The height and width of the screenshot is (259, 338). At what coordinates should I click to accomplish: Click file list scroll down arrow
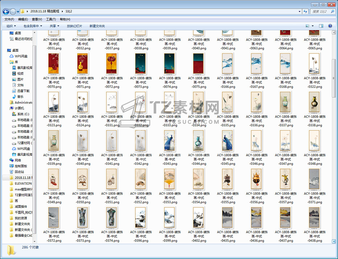pos(334,242)
